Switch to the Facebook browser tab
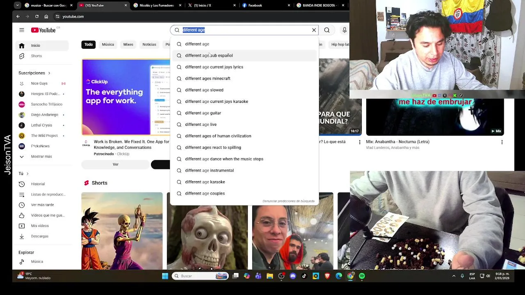525x295 pixels. (x=266, y=5)
